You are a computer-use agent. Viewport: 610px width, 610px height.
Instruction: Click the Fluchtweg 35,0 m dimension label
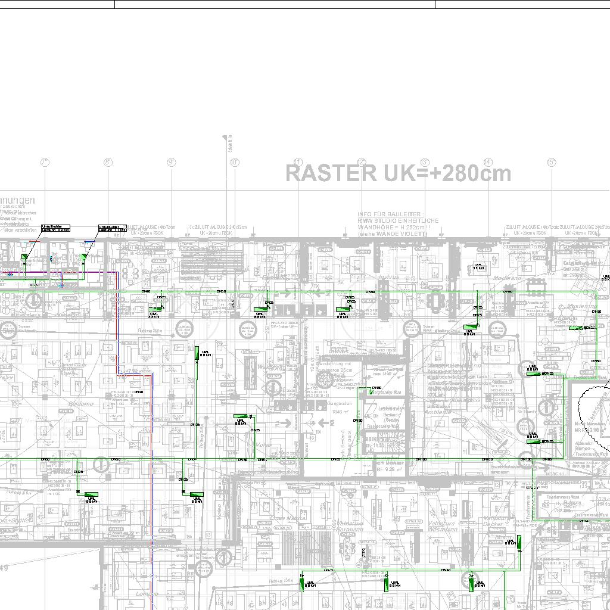150,331
